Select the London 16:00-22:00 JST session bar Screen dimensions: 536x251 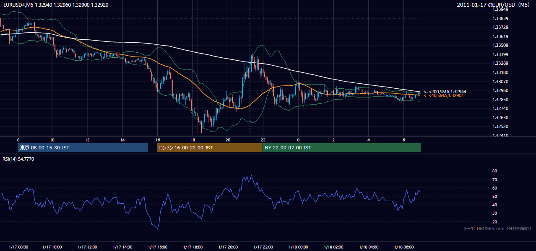point(209,148)
